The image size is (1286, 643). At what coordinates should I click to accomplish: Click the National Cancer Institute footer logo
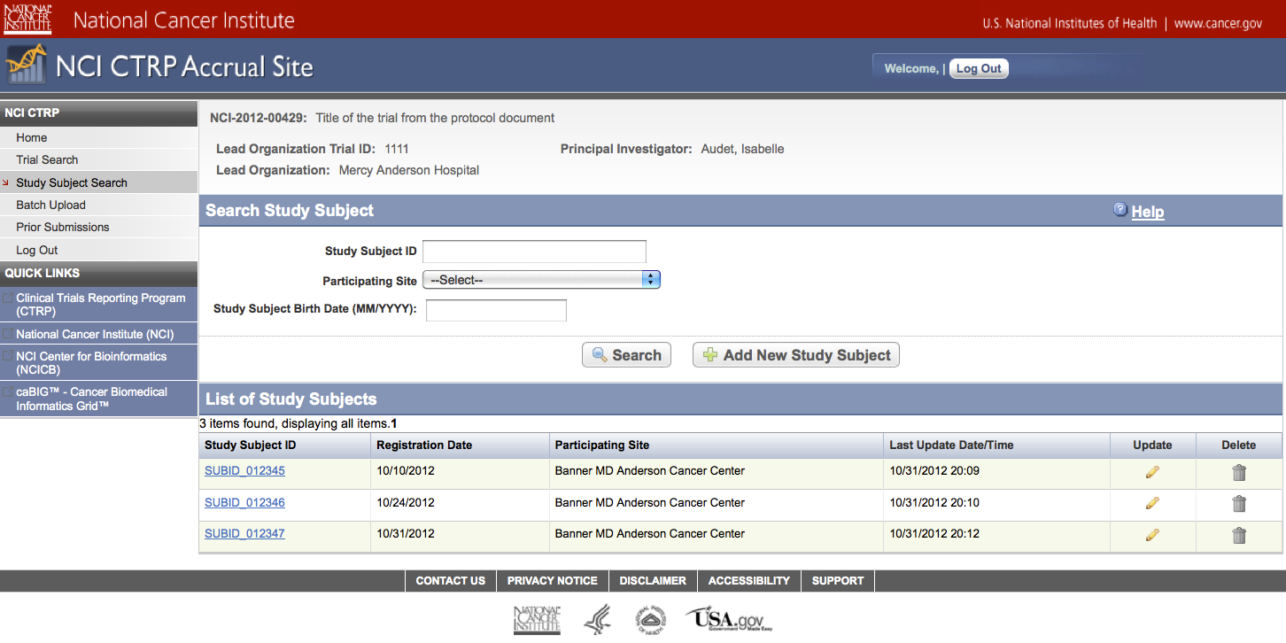coord(537,620)
